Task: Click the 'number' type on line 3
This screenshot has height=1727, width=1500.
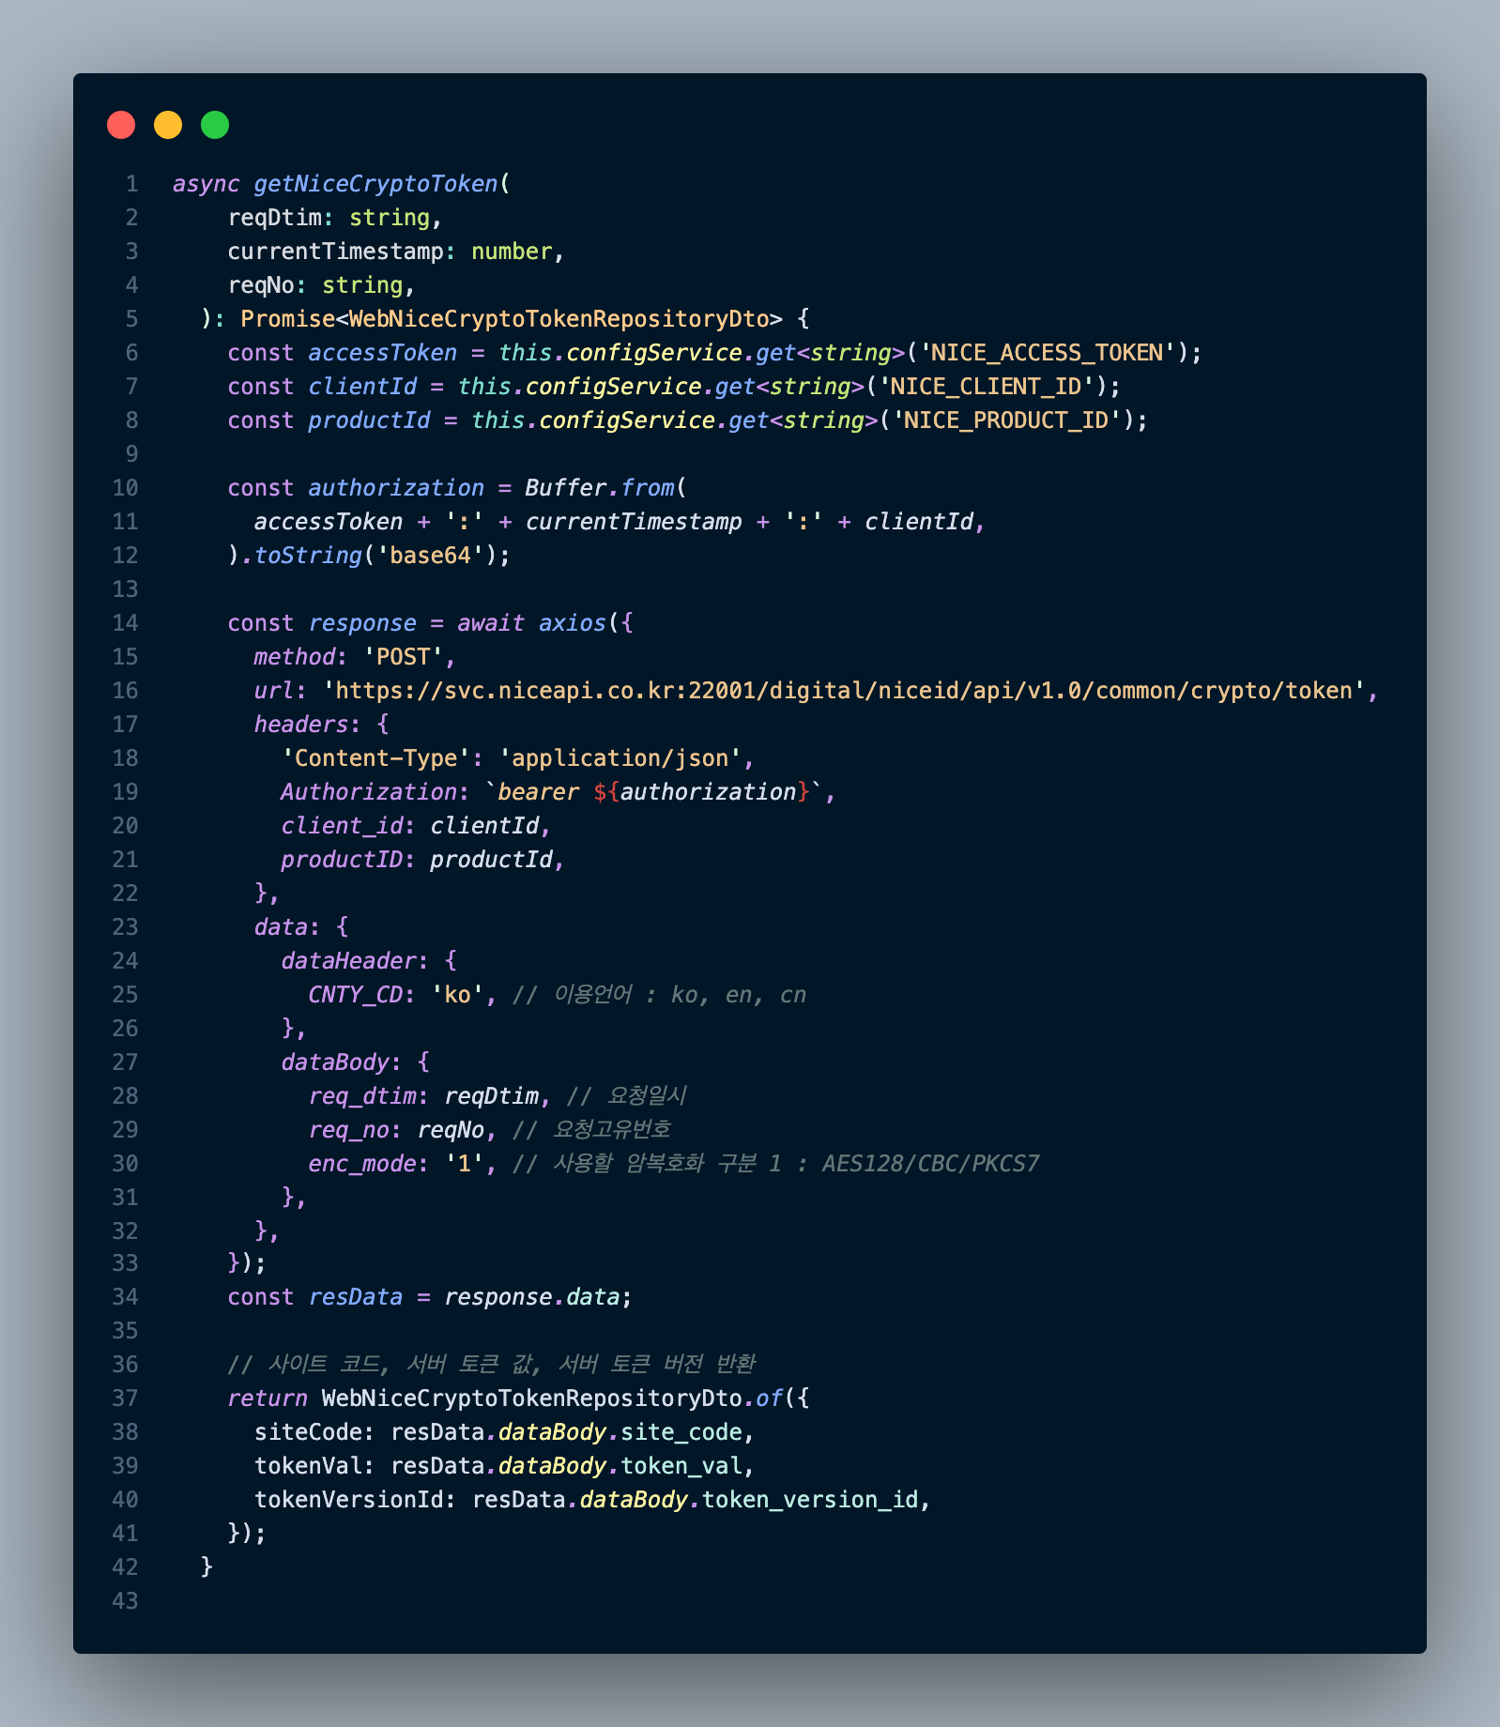Action: pos(512,252)
